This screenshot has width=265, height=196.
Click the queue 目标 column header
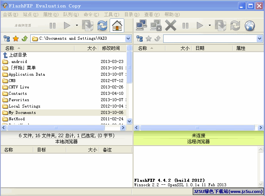tap(49, 150)
